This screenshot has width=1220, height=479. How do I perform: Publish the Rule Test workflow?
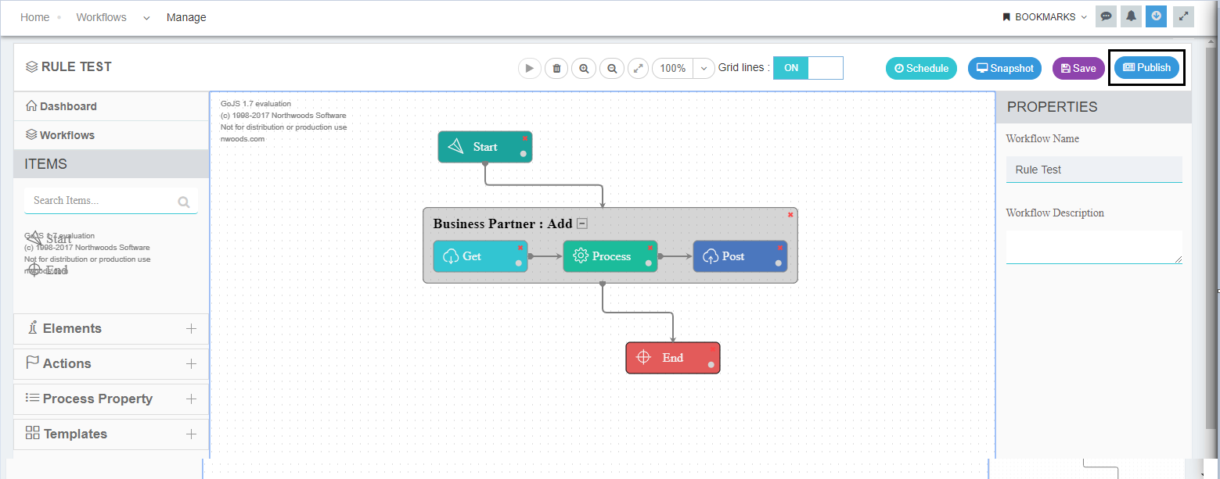[x=1146, y=68]
